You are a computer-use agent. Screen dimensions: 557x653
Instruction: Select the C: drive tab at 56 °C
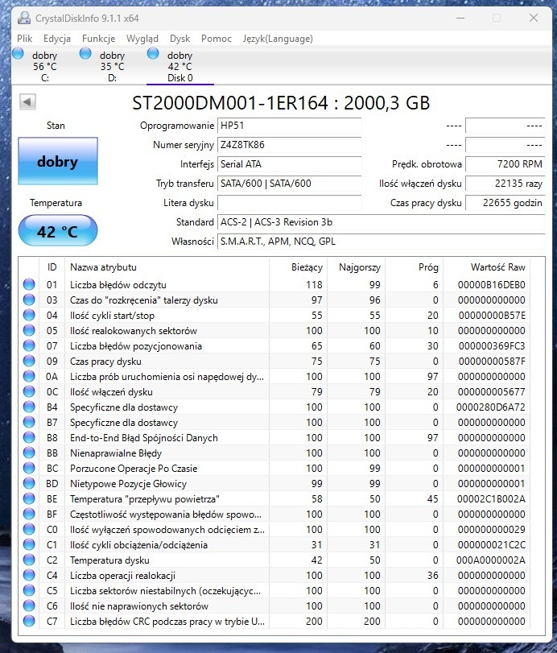coord(45,66)
